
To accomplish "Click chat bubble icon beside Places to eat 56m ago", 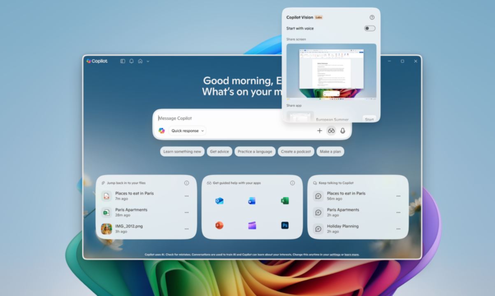I will pyautogui.click(x=318, y=196).
